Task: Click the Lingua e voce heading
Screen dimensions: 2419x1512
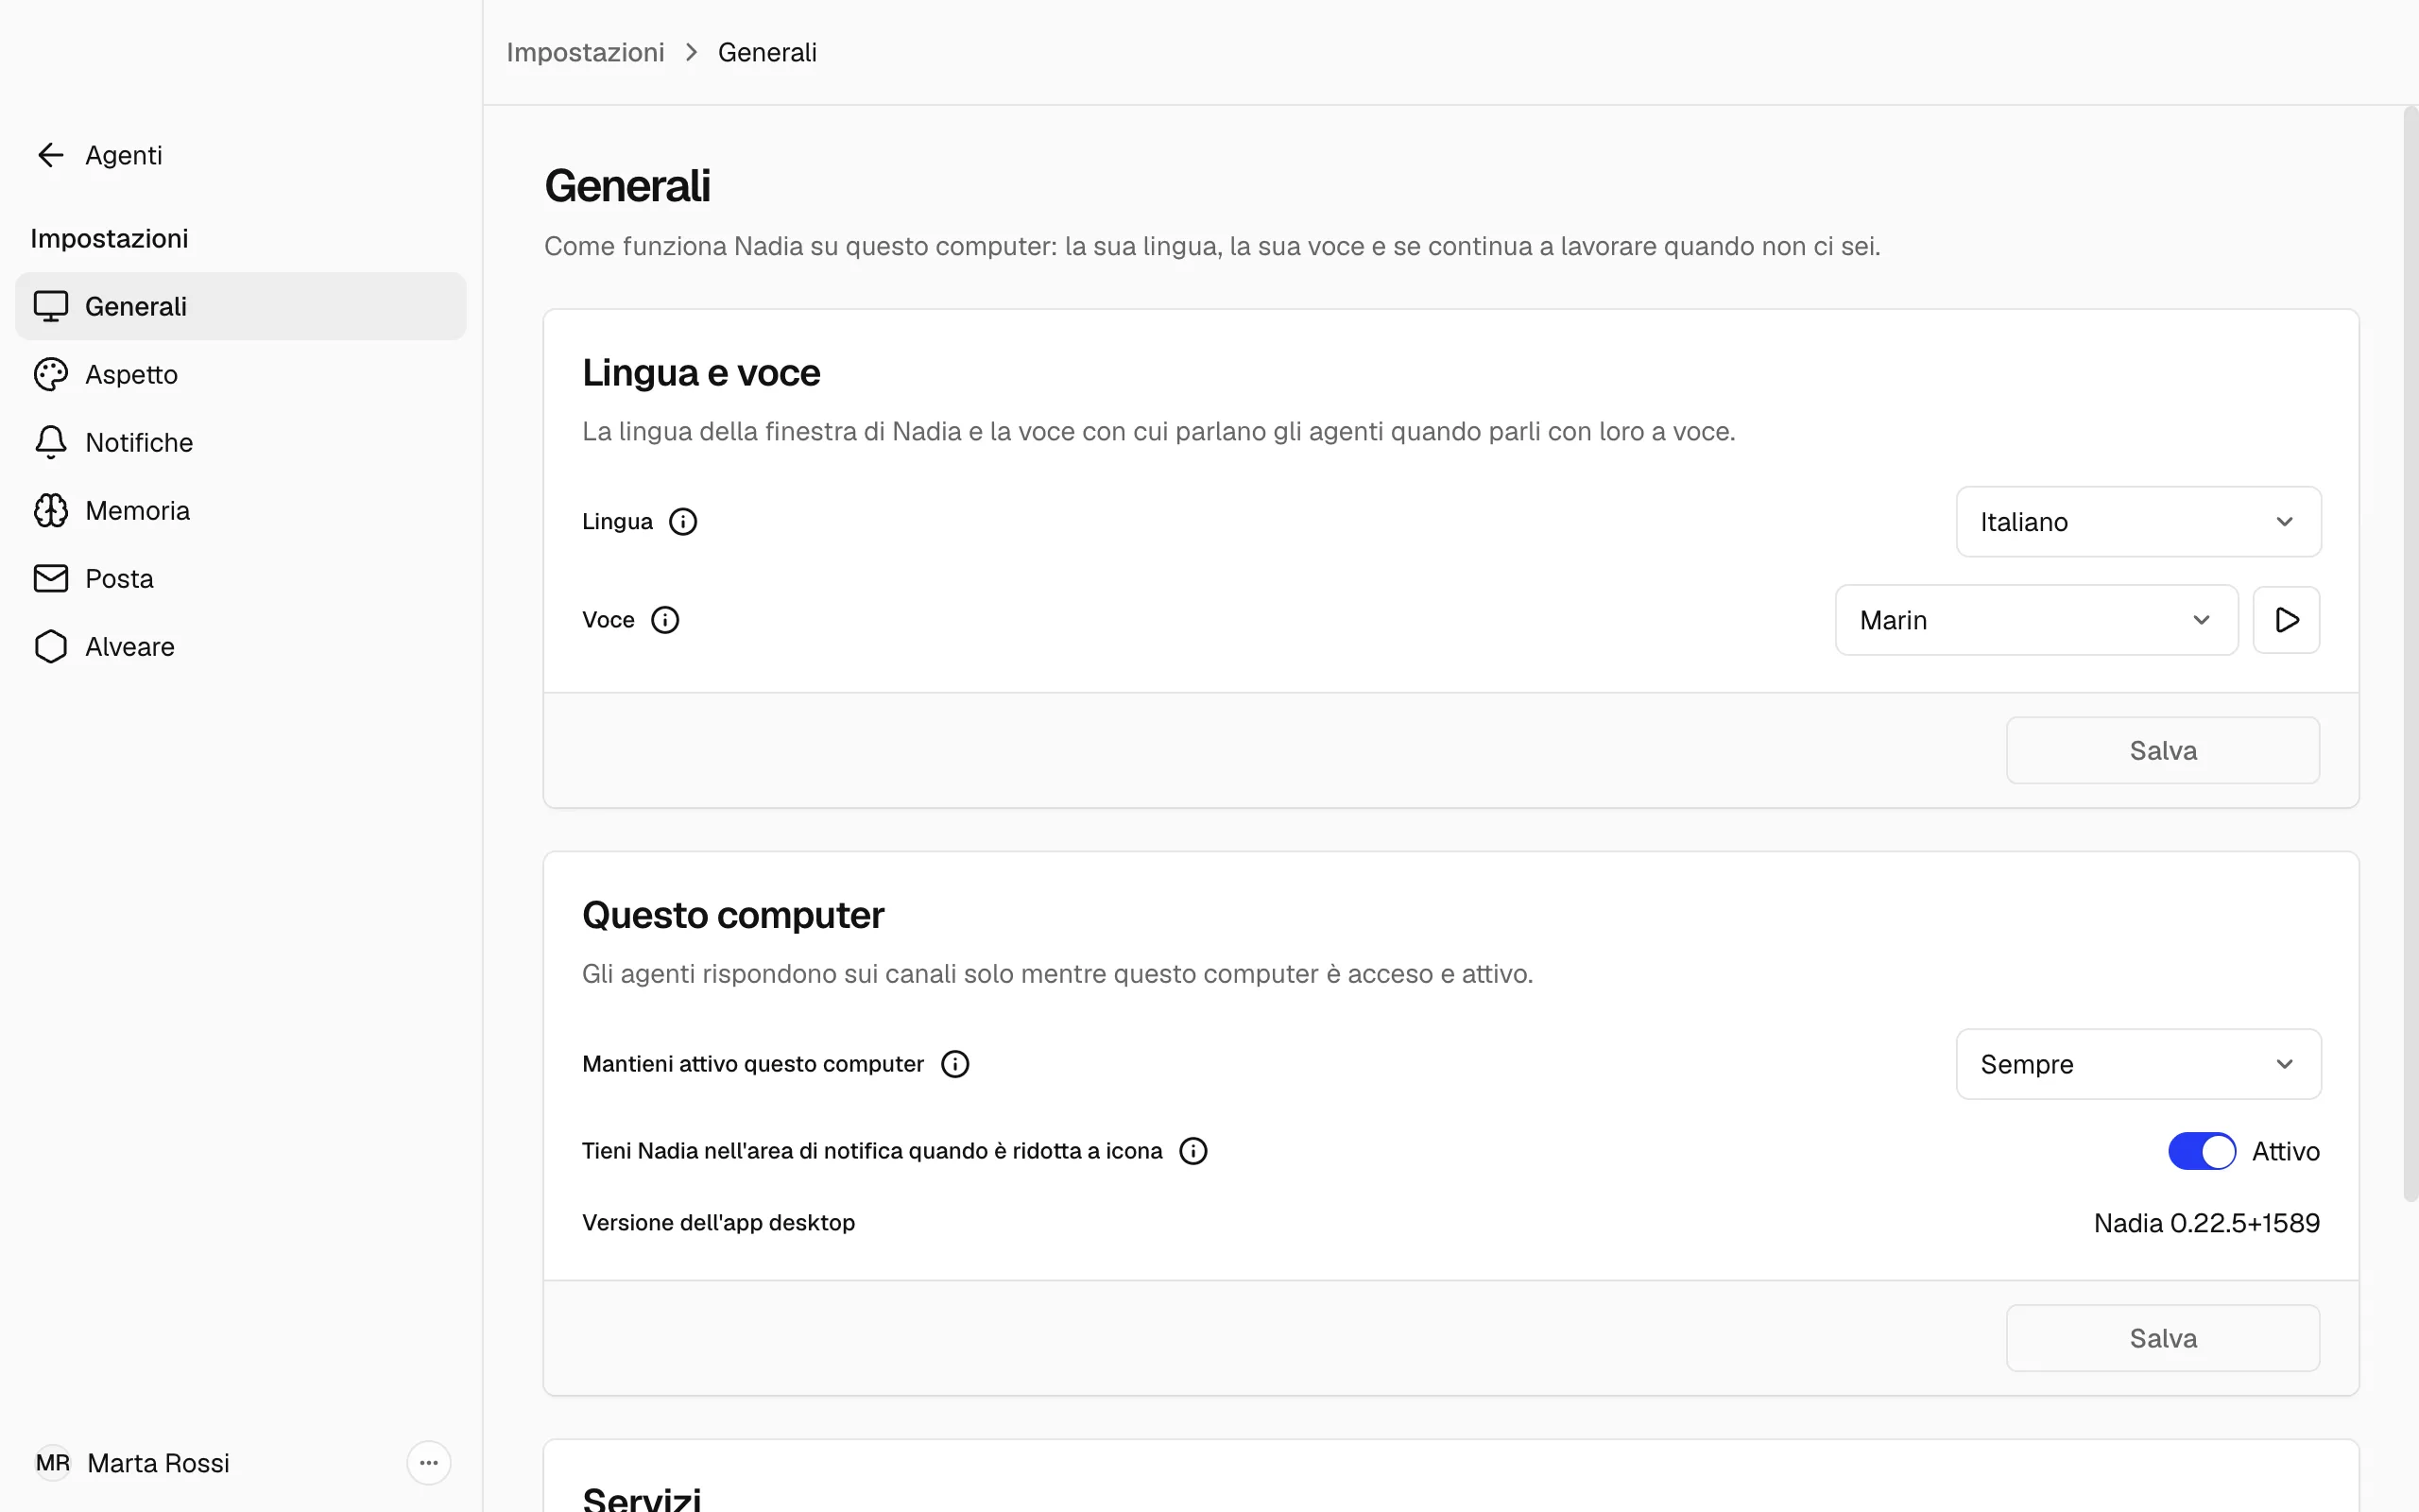Action: (x=701, y=372)
